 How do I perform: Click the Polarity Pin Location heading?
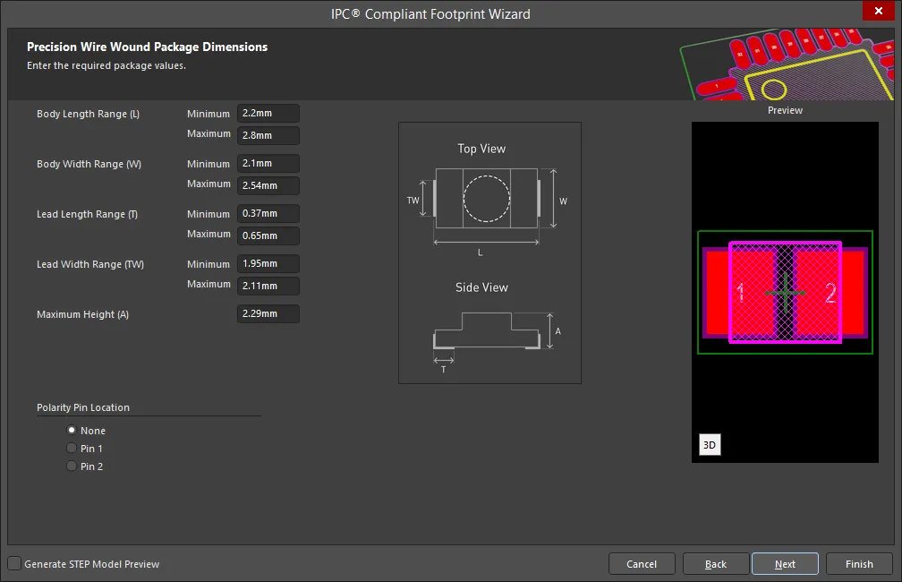click(x=83, y=407)
